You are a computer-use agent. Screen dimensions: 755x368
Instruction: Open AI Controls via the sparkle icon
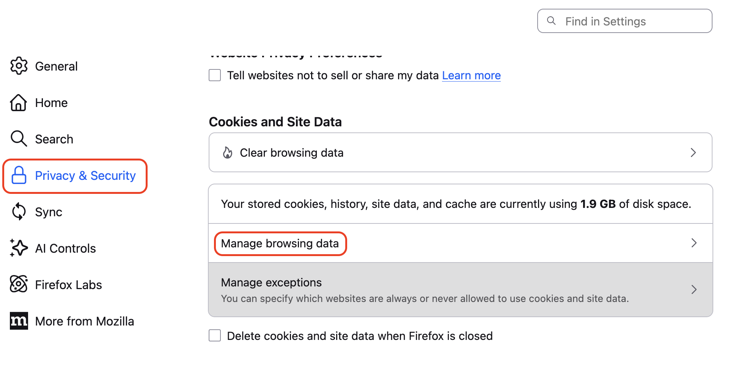(x=19, y=248)
